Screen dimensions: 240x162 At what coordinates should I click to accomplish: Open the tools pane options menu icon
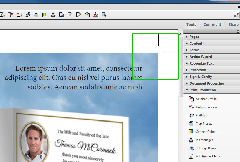238,31
